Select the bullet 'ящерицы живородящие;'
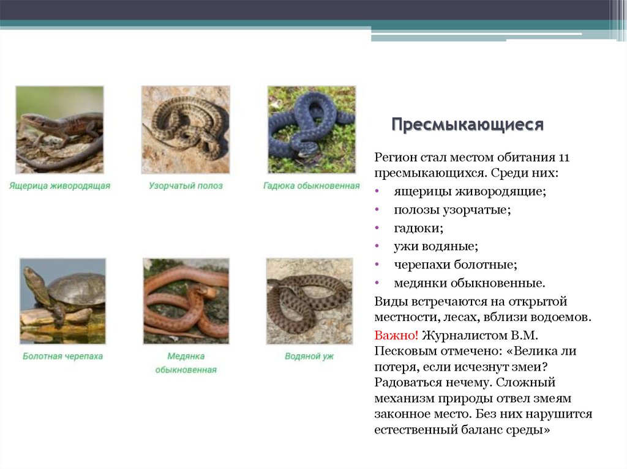This screenshot has height=469, width=627. (470, 191)
